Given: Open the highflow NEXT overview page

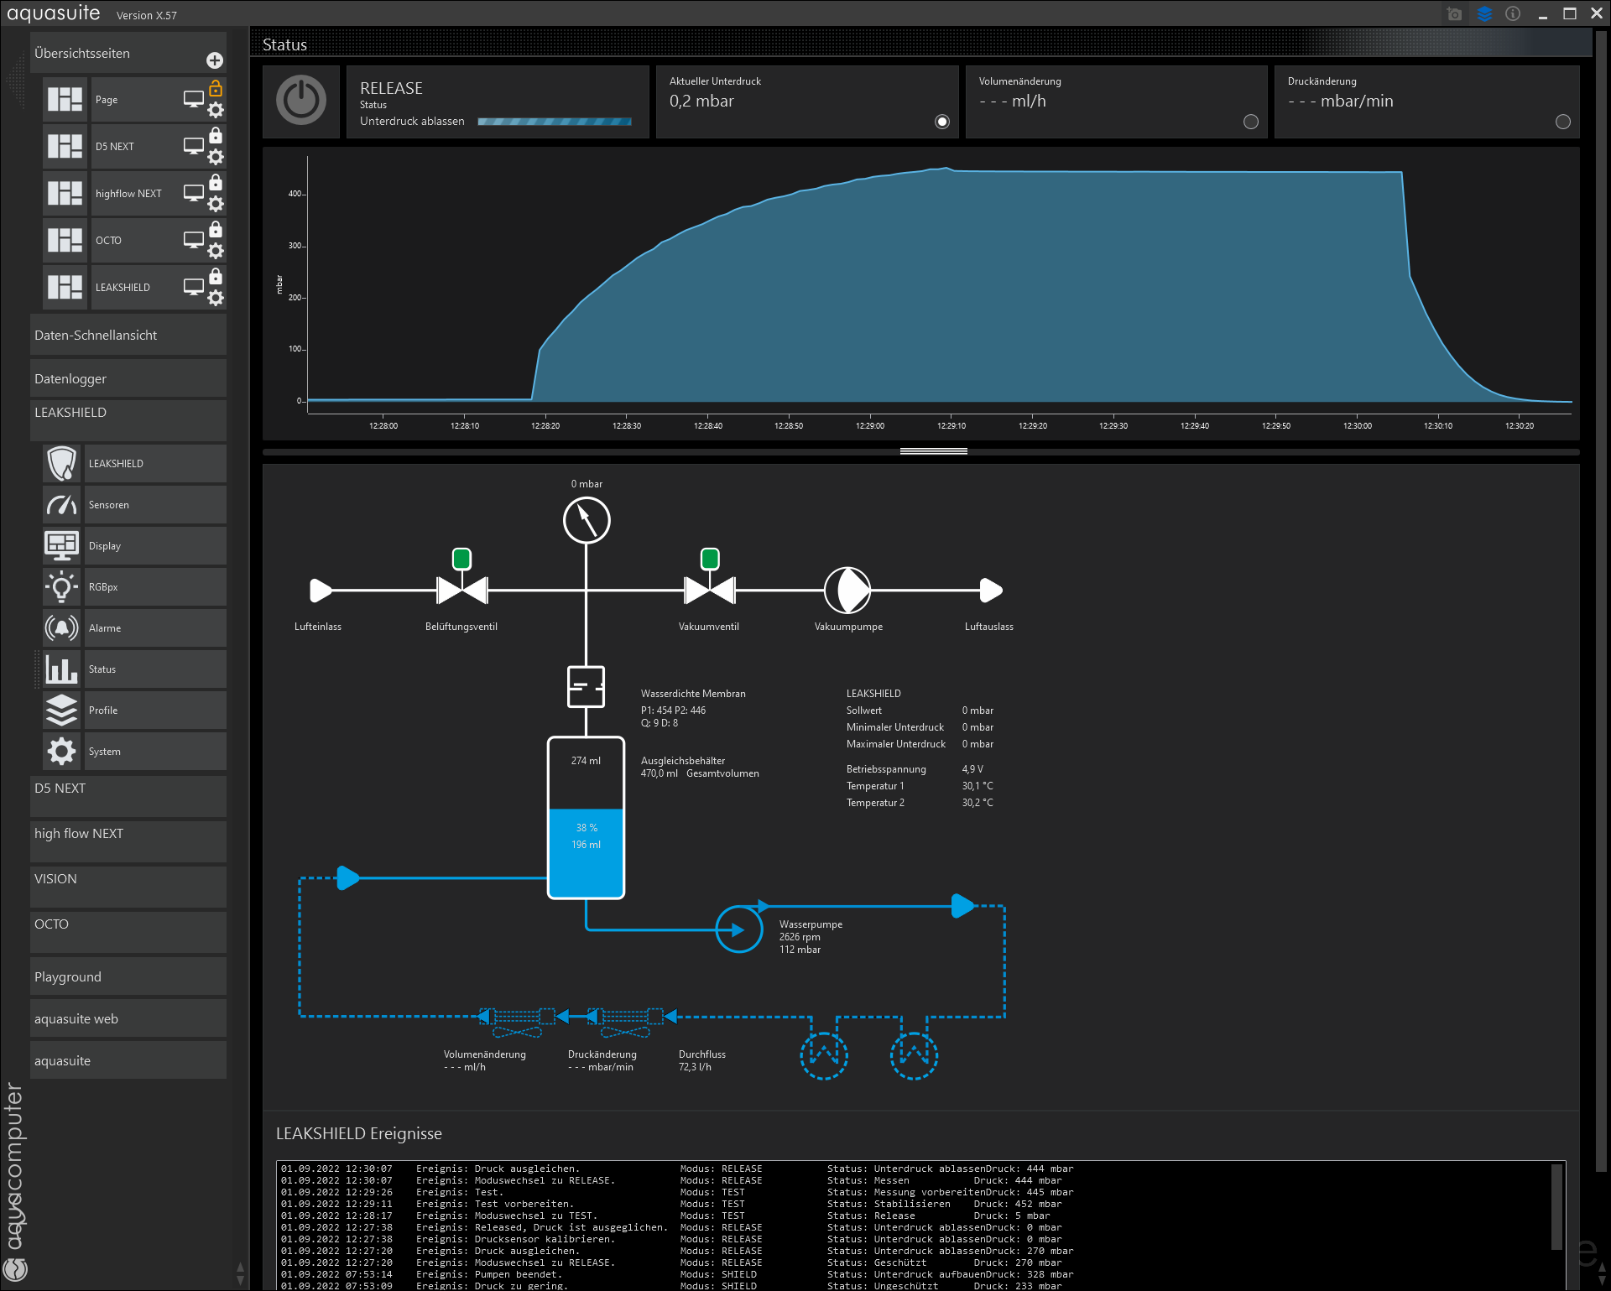Looking at the screenshot, I should click(x=128, y=194).
